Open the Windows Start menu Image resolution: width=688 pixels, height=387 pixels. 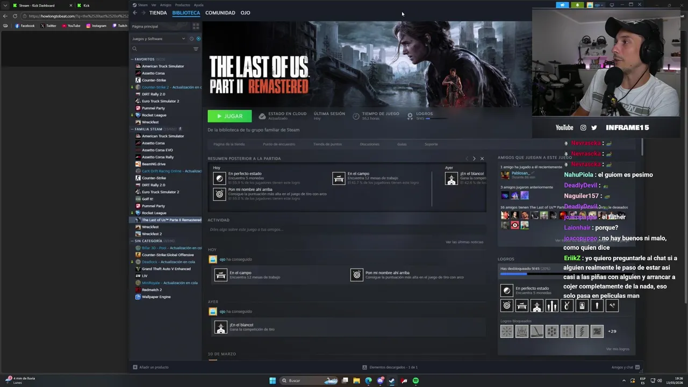[x=273, y=381]
